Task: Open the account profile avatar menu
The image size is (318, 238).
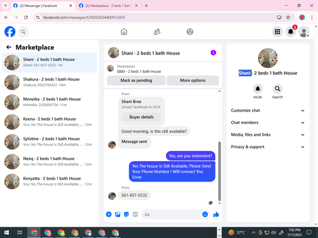Action: (304, 32)
